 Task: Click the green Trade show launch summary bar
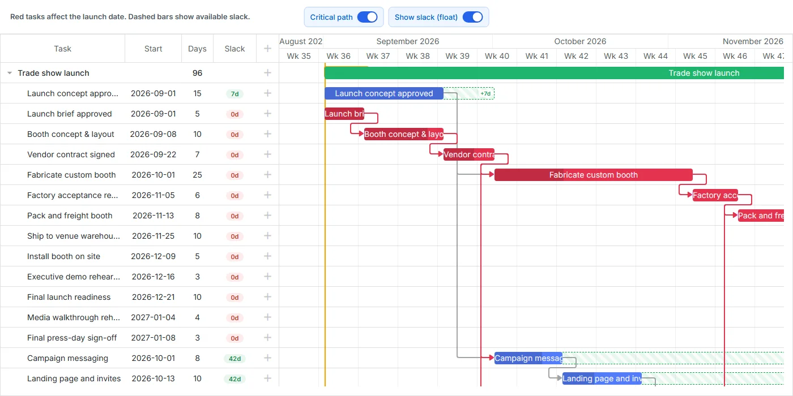pos(554,73)
